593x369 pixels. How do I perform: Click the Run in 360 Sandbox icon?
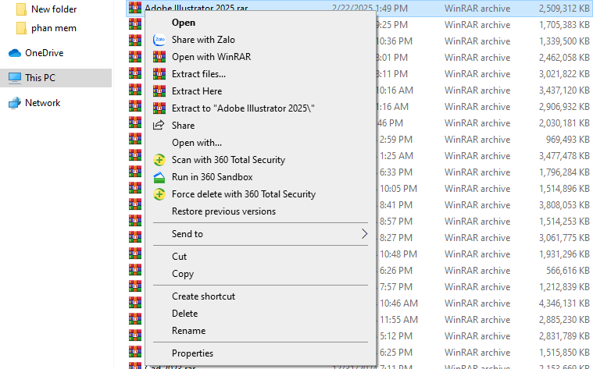[159, 177]
